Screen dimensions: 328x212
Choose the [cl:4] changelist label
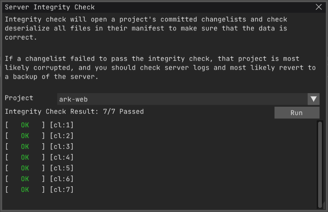(61, 157)
